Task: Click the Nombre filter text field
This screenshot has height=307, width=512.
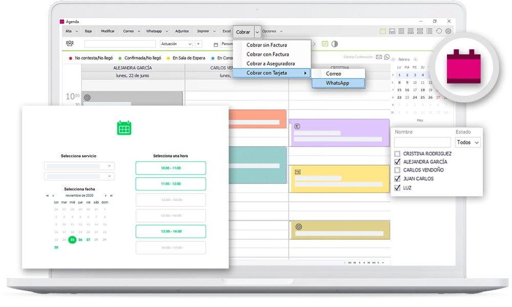Action: click(422, 142)
